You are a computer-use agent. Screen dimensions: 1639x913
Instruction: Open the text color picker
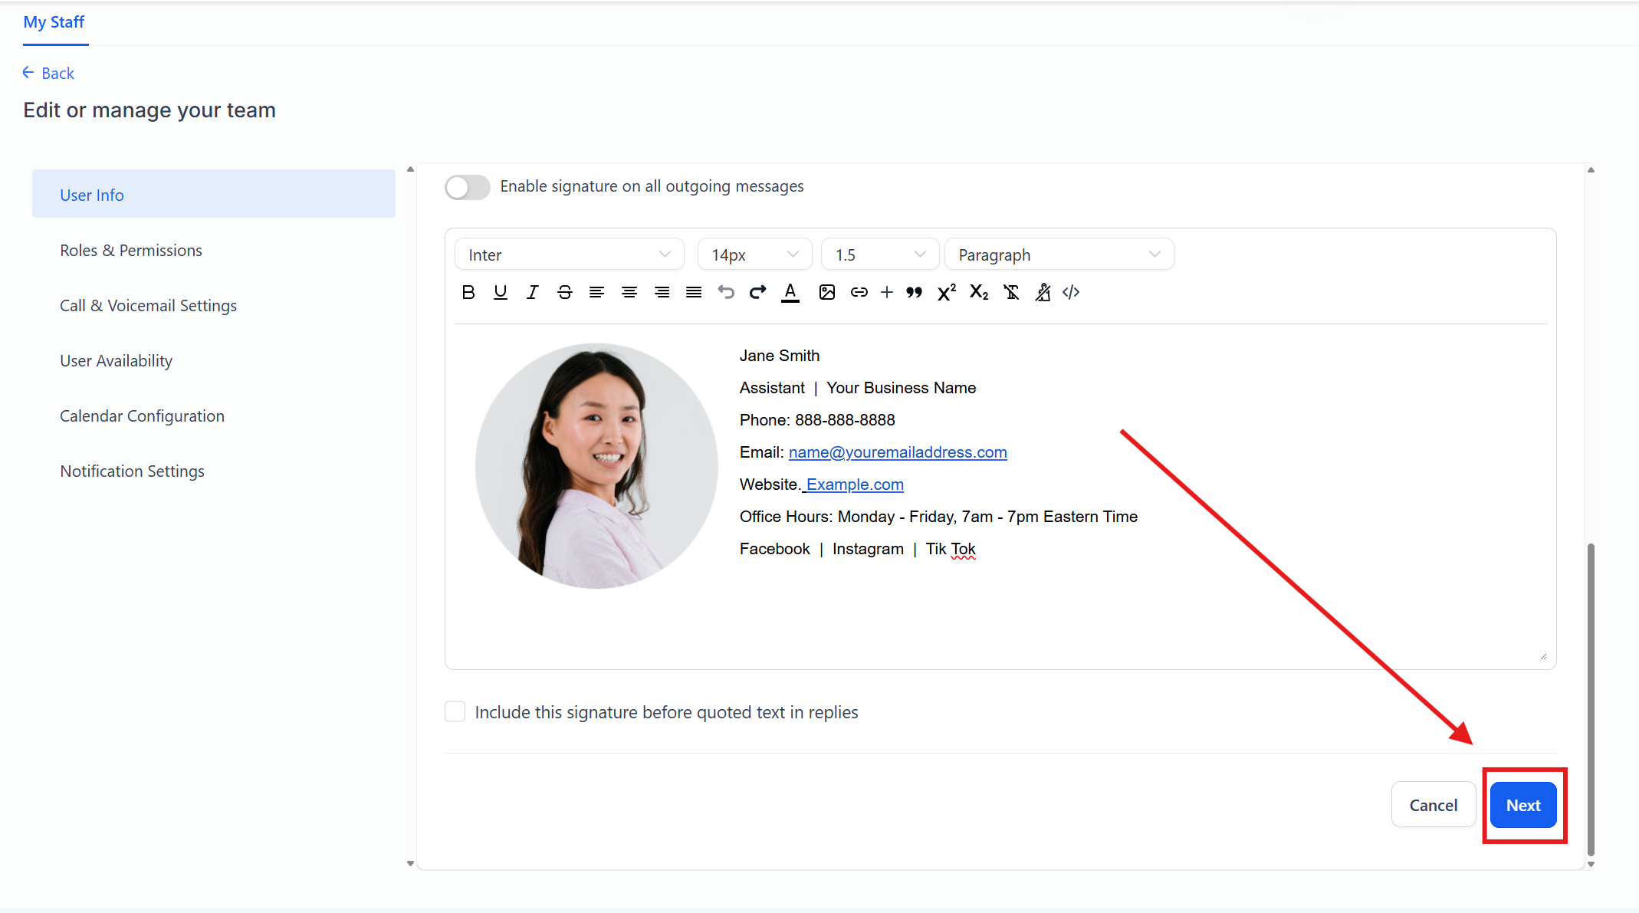click(x=790, y=292)
